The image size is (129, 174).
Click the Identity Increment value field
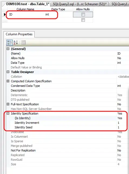tap(123, 123)
